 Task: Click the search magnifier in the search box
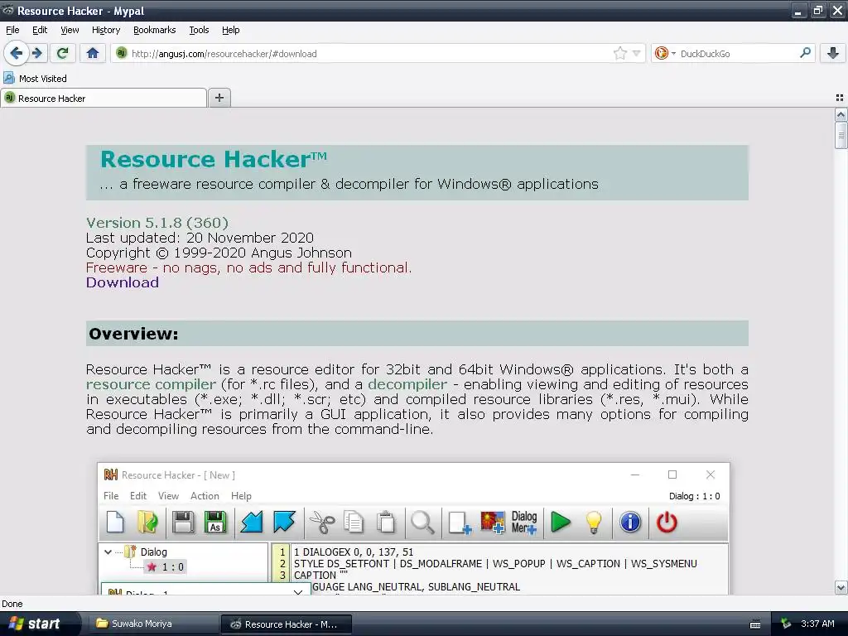point(805,53)
